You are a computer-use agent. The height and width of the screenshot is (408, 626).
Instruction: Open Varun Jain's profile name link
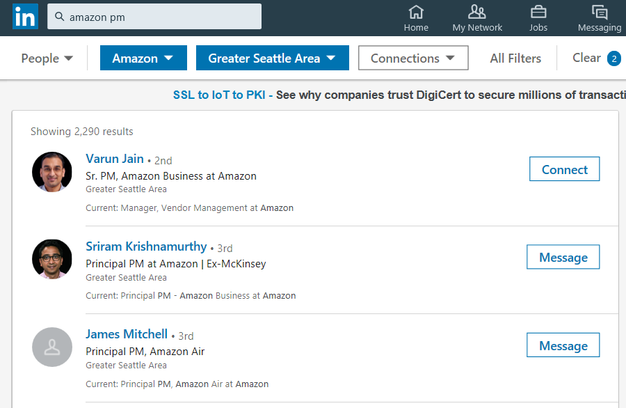point(115,159)
